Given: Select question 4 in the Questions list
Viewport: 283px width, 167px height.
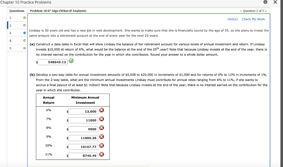Looking at the screenshot, I should tap(17, 41).
